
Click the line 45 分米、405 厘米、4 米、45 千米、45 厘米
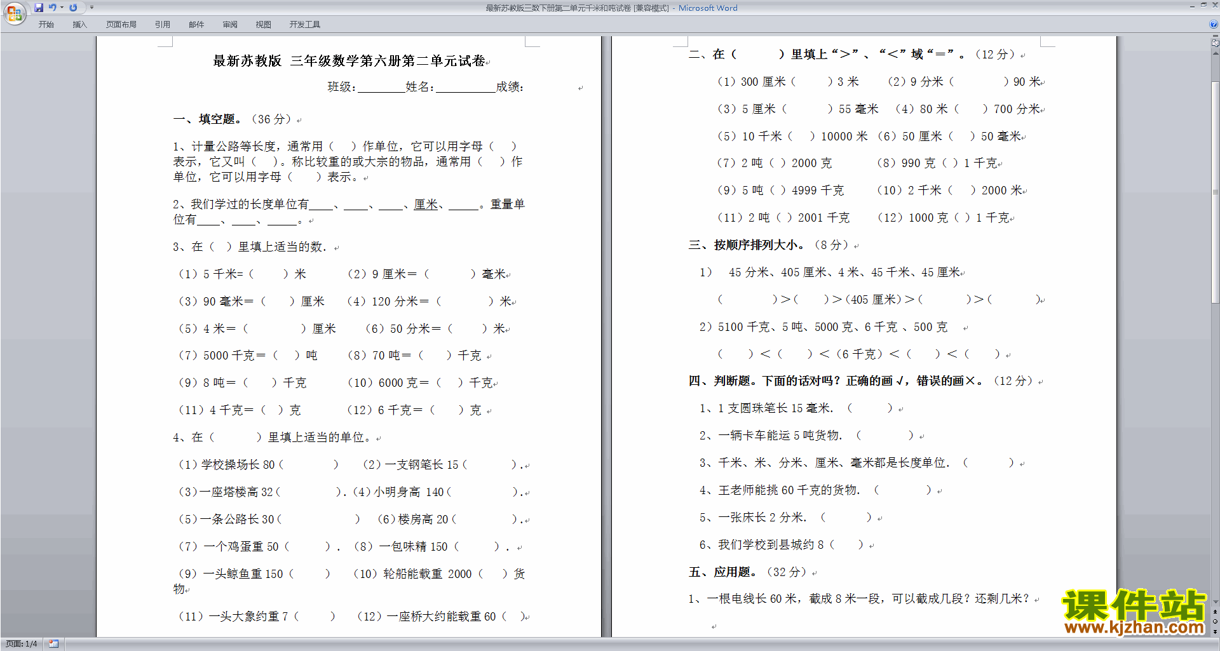[844, 272]
